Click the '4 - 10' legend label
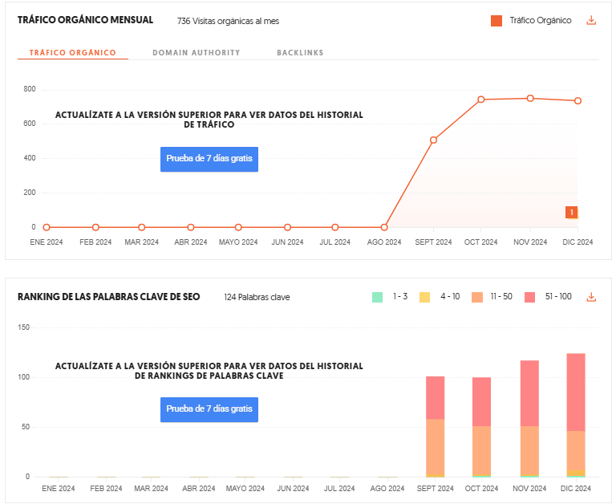 (450, 296)
